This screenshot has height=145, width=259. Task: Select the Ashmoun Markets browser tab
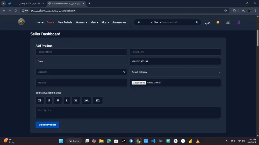click(66, 3)
